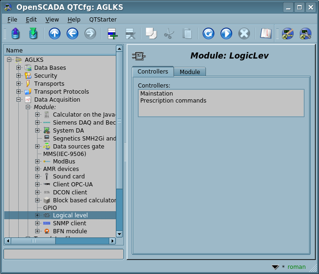Expand the SNMP client tree node

click(x=37, y=223)
